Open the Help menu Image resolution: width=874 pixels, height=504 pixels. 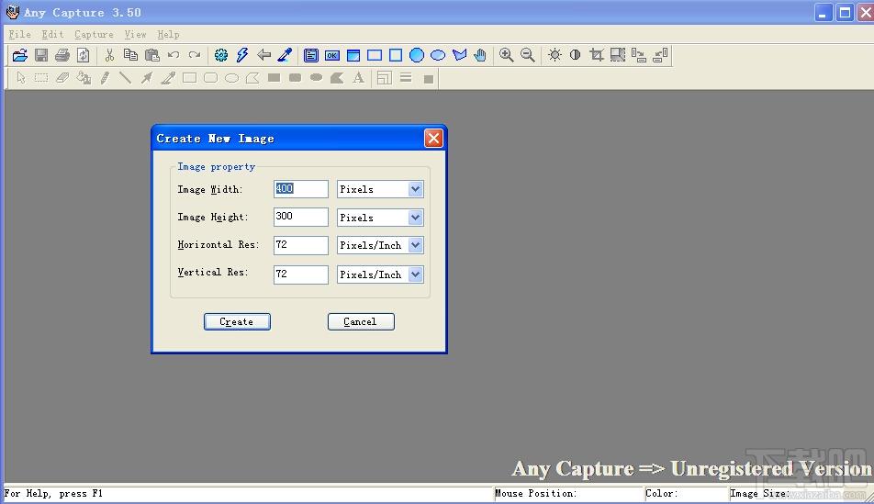pos(168,35)
